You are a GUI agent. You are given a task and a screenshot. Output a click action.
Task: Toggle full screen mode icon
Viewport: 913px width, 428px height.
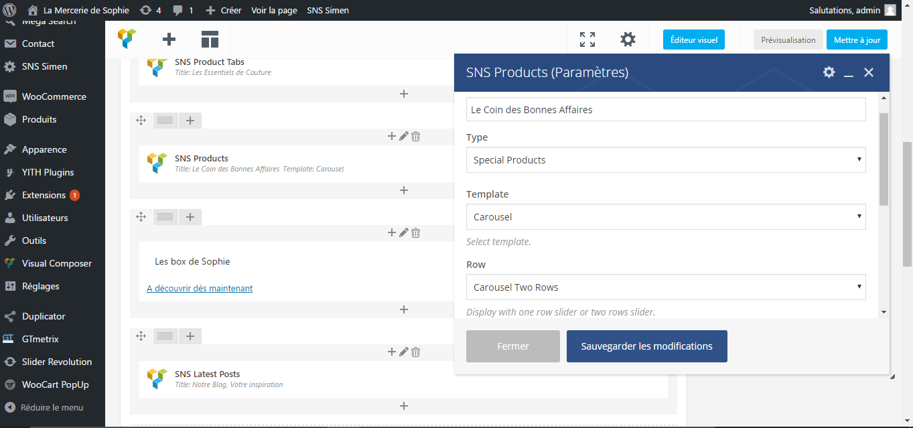(x=587, y=40)
